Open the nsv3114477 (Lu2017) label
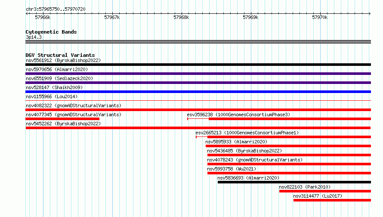This screenshot has height=217, width=383. click(x=318, y=196)
